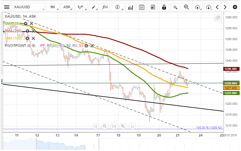241x151 pixels.
Task: Click the 1215.000 price axis label
Action: (x=231, y=115)
